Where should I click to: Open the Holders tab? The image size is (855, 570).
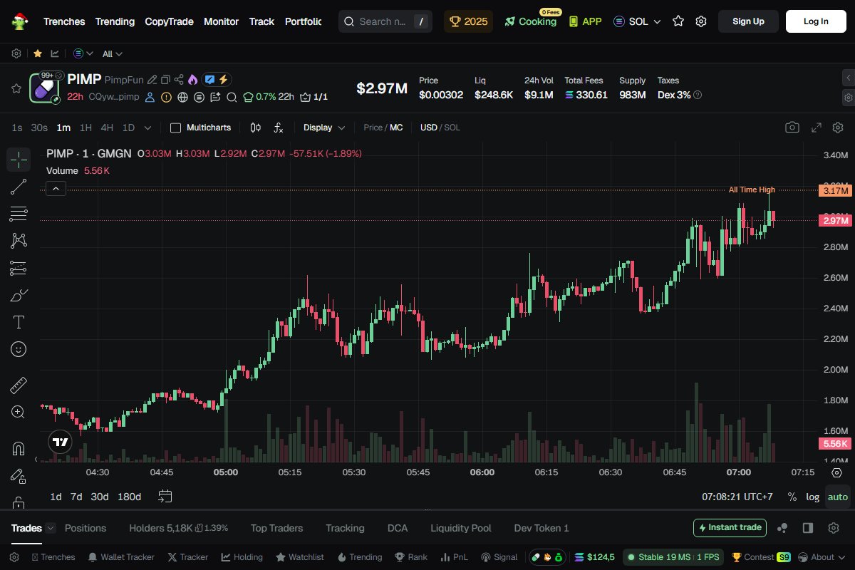click(x=179, y=528)
